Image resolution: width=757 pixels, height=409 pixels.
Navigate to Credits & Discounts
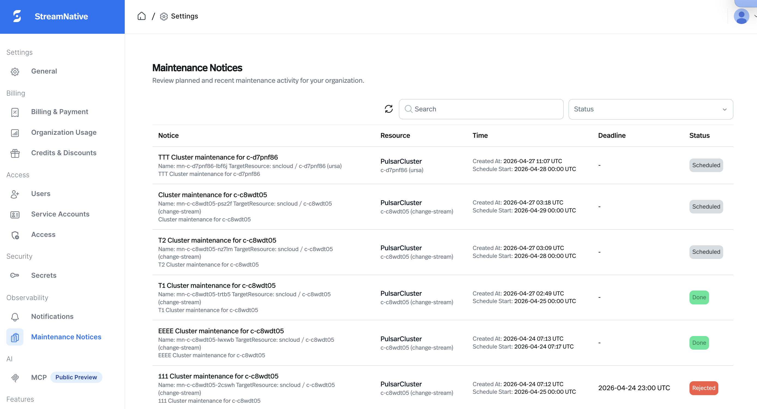[64, 153]
